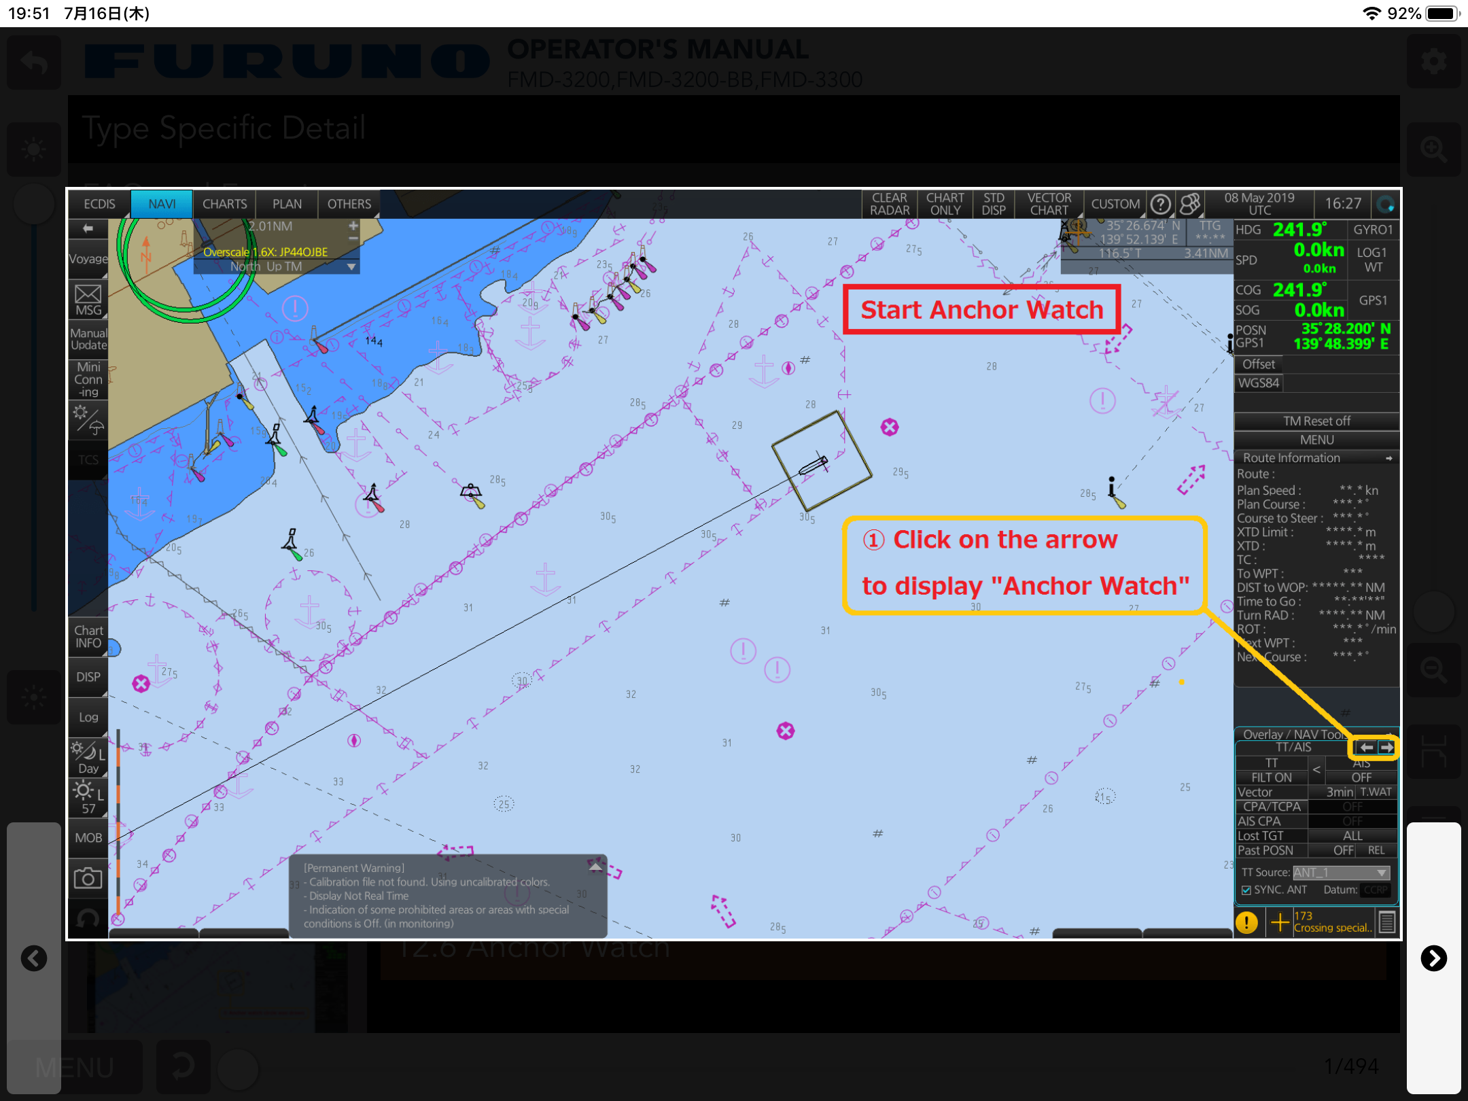
Task: Click the Manual Update button
Action: (88, 338)
